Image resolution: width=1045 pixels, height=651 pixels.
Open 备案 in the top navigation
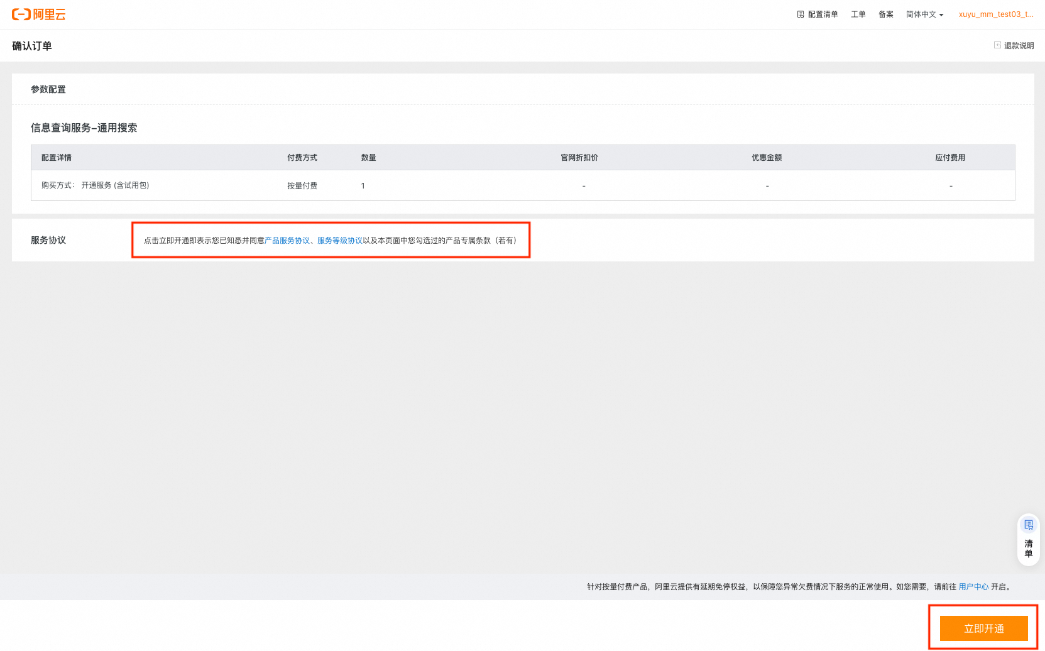tap(886, 14)
